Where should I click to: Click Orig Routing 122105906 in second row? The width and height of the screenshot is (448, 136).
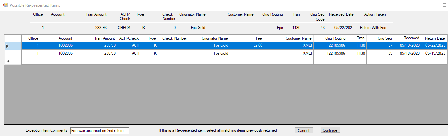tap(330, 53)
